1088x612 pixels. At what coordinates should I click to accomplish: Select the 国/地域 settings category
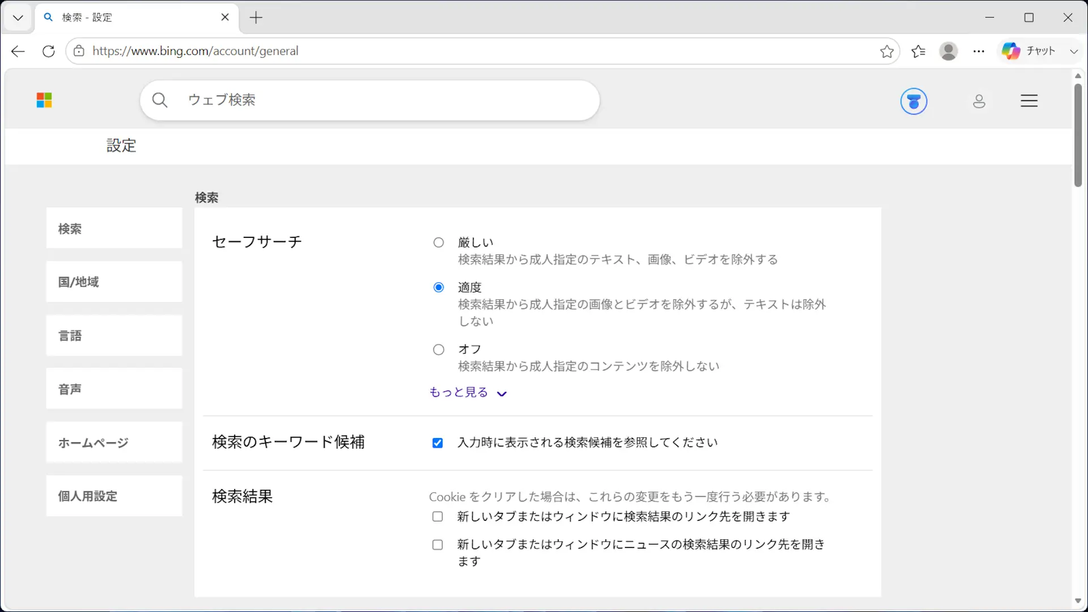114,282
